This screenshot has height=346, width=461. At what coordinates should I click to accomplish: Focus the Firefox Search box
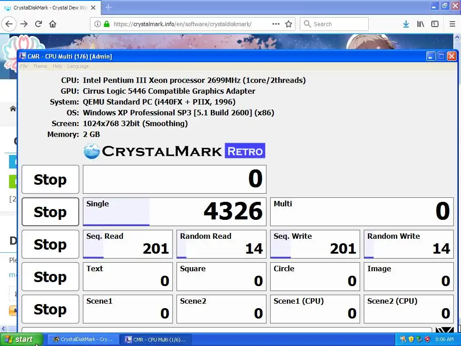334,24
